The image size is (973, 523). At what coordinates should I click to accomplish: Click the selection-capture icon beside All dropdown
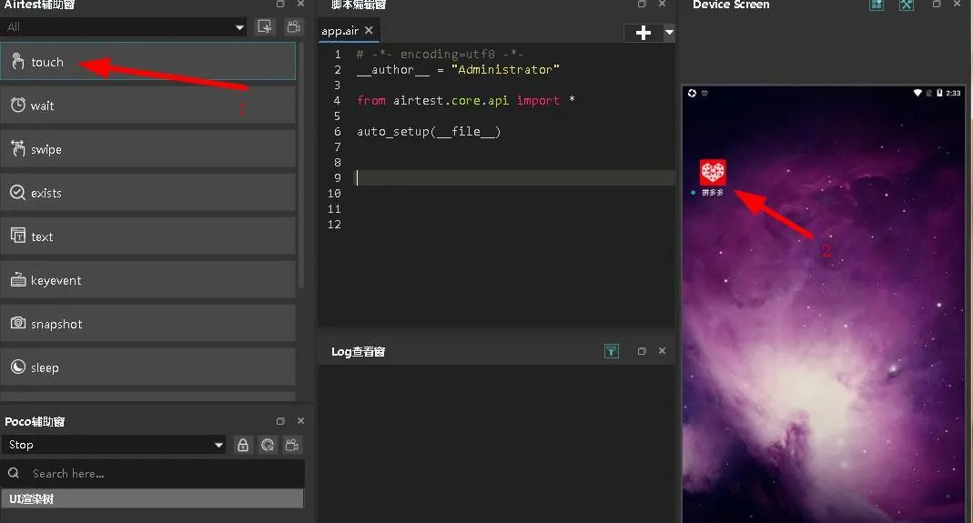pyautogui.click(x=265, y=26)
